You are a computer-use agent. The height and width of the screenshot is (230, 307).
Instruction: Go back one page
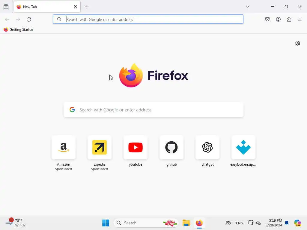(x=7, y=19)
